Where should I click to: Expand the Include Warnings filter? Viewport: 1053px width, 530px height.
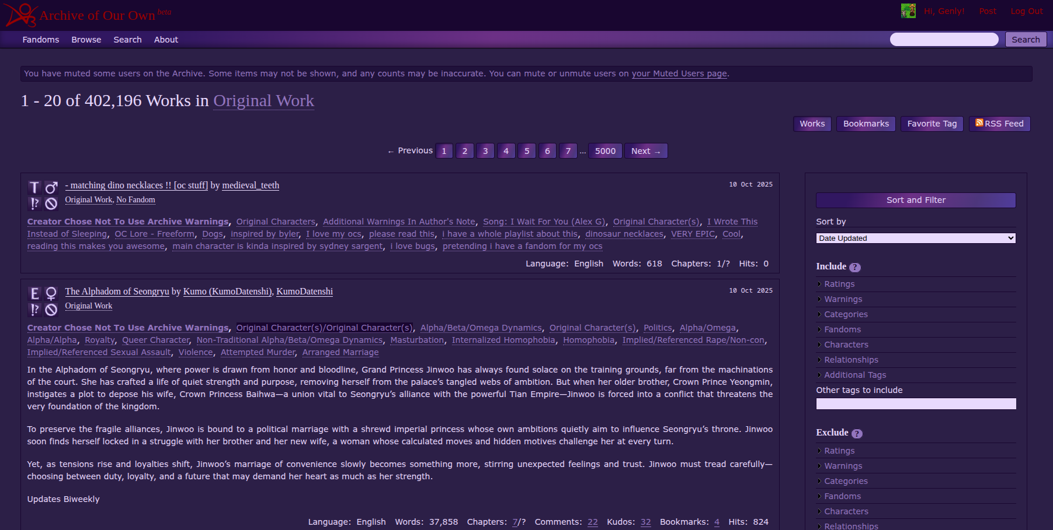(x=843, y=299)
